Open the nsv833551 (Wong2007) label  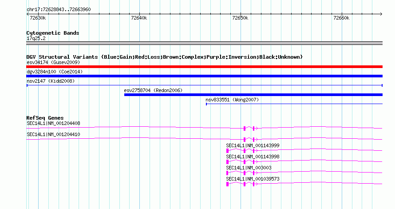(x=232, y=100)
